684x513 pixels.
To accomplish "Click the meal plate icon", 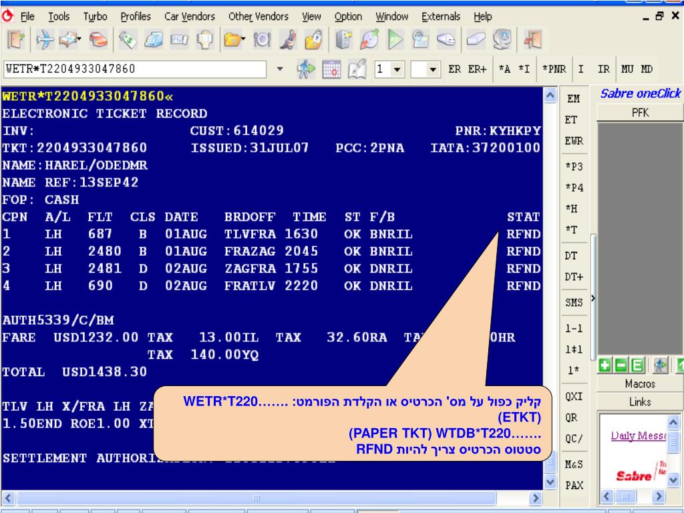I will pyautogui.click(x=262, y=40).
